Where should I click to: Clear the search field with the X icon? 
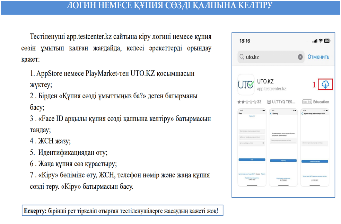(x=300, y=57)
